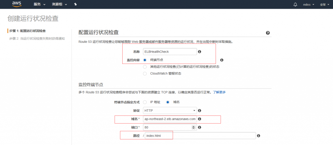333x145 pixels.
Task: Open the 服务 services menu
Action: (39, 5)
